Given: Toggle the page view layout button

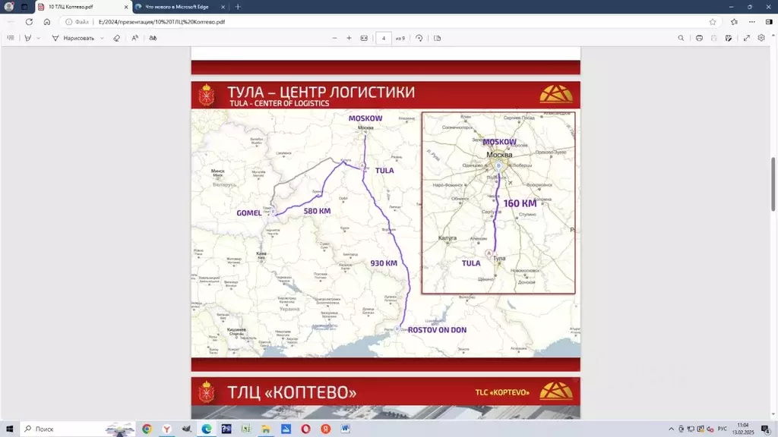Looking at the screenshot, I should pyautogui.click(x=437, y=38).
